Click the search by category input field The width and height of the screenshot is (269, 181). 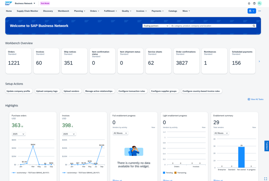click(x=211, y=26)
